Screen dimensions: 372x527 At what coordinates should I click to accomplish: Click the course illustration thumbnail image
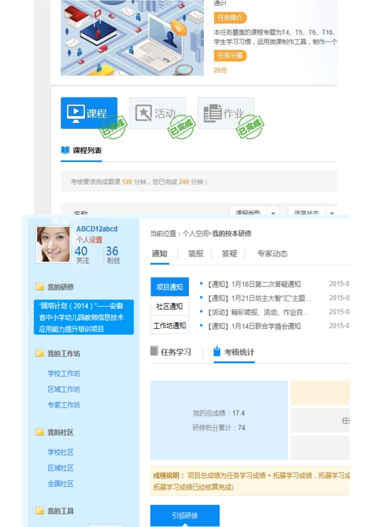pyautogui.click(x=132, y=38)
